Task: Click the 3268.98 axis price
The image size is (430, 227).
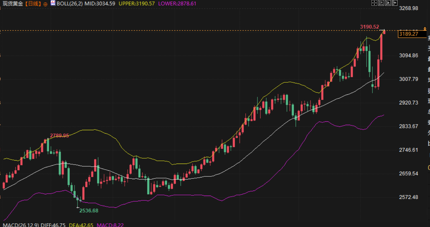Action: (408, 8)
